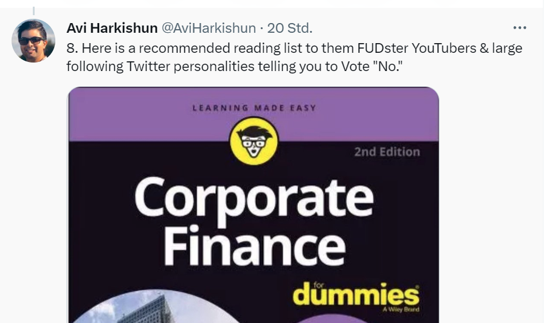Click the "A Wiley Brand" text
The height and width of the screenshot is (323, 546).
[401, 310]
